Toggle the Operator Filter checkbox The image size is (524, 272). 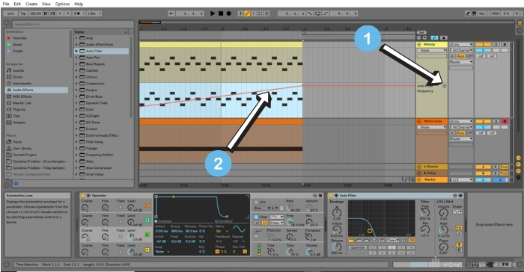(x=256, y=217)
